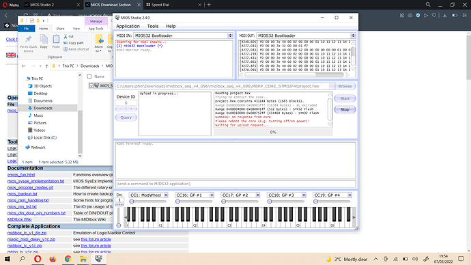Open the Application menu
Viewport: 471px width, 265px height.
tap(128, 26)
